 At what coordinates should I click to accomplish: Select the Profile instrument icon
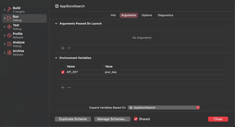click(9, 35)
